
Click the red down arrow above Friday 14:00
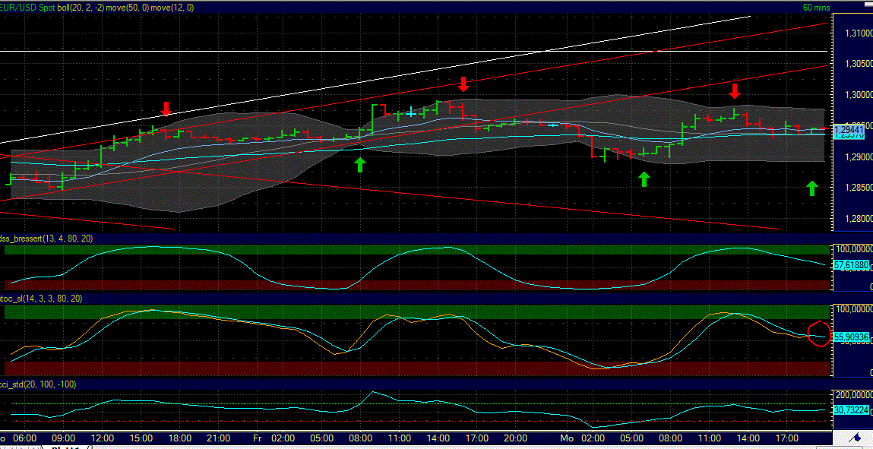[x=464, y=84]
